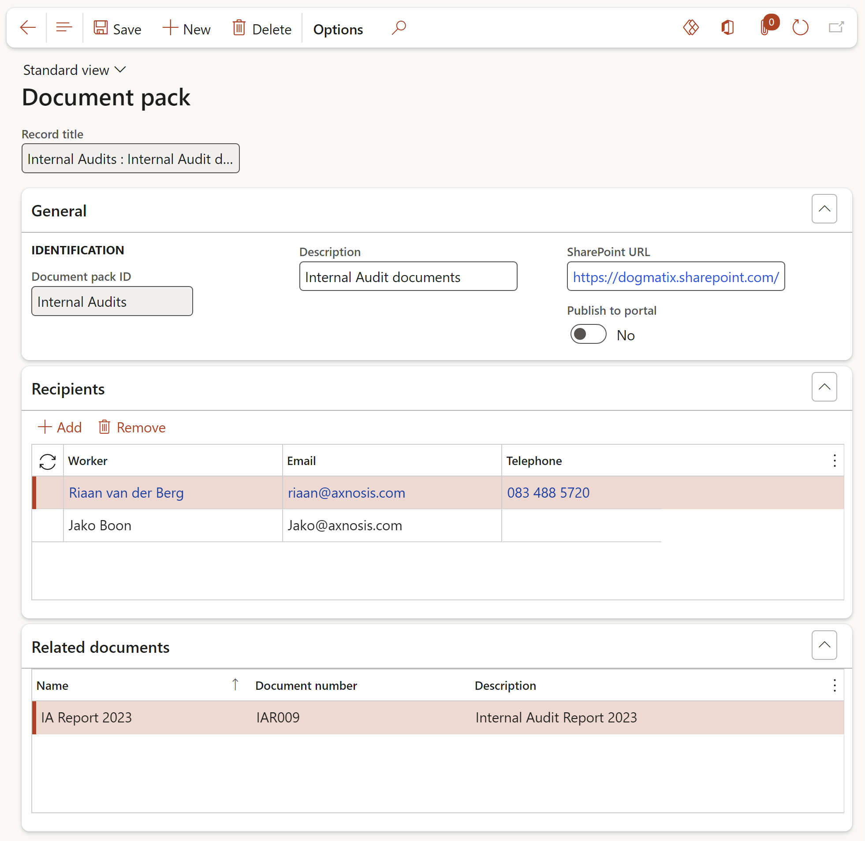The image size is (865, 841).
Task: Refresh the Recipients grid with the circular icon
Action: tap(47, 460)
